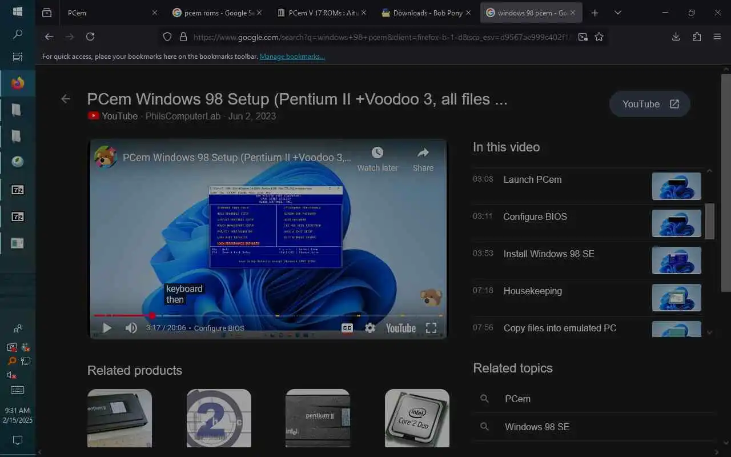Click Share on the video player

click(x=423, y=159)
